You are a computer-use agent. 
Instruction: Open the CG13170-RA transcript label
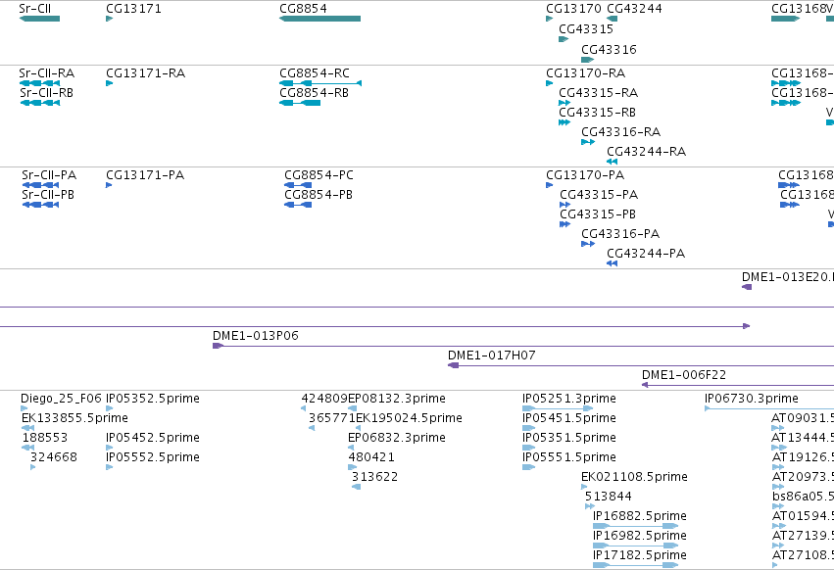(586, 73)
